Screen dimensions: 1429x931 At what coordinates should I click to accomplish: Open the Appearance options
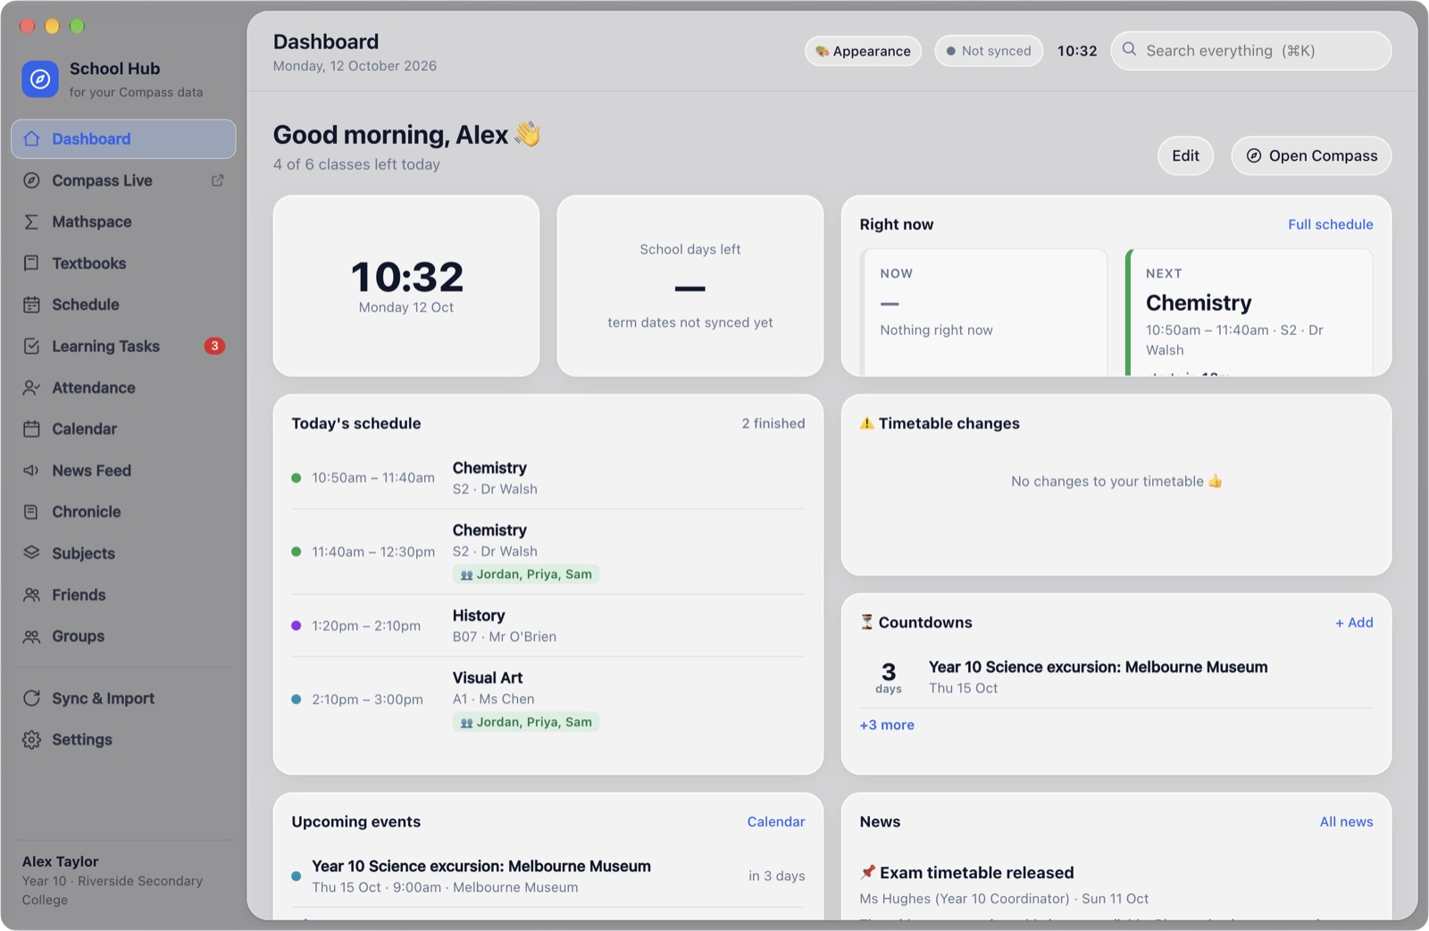864,51
